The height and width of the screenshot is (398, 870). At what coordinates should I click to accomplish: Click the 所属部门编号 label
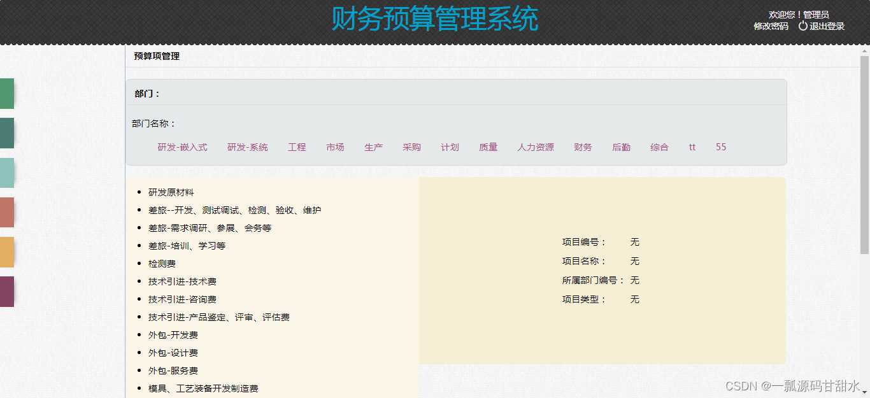(594, 280)
